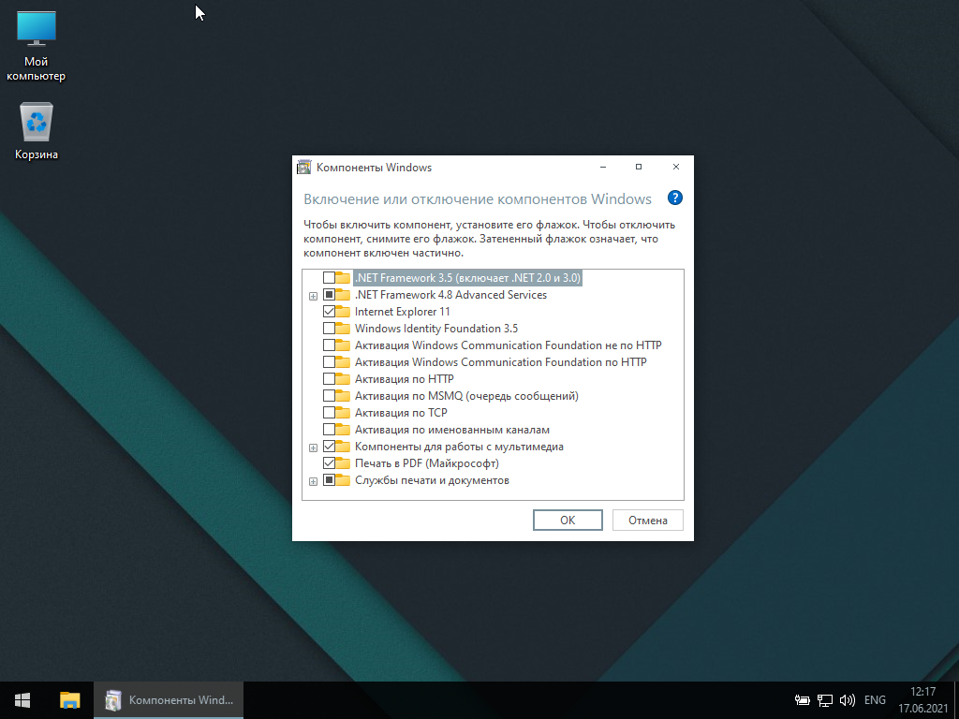Click the battery power tray icon
Viewport: 959px width, 719px height.
[x=803, y=699]
